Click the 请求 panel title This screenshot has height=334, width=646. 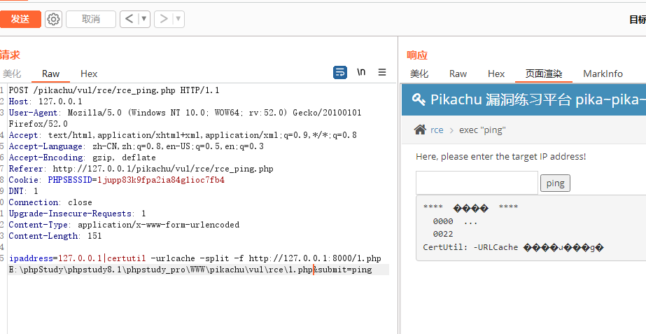tap(10, 55)
